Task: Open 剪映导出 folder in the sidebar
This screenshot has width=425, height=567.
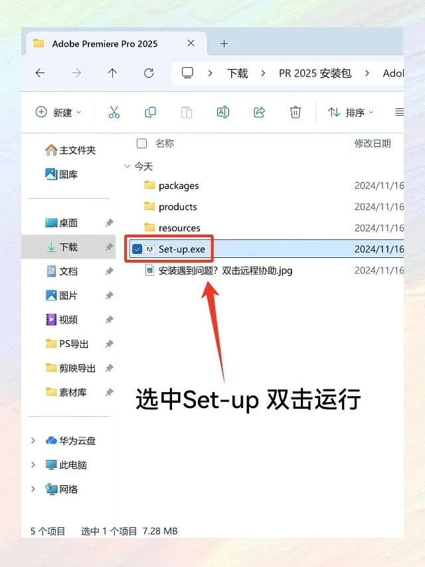Action: tap(70, 368)
